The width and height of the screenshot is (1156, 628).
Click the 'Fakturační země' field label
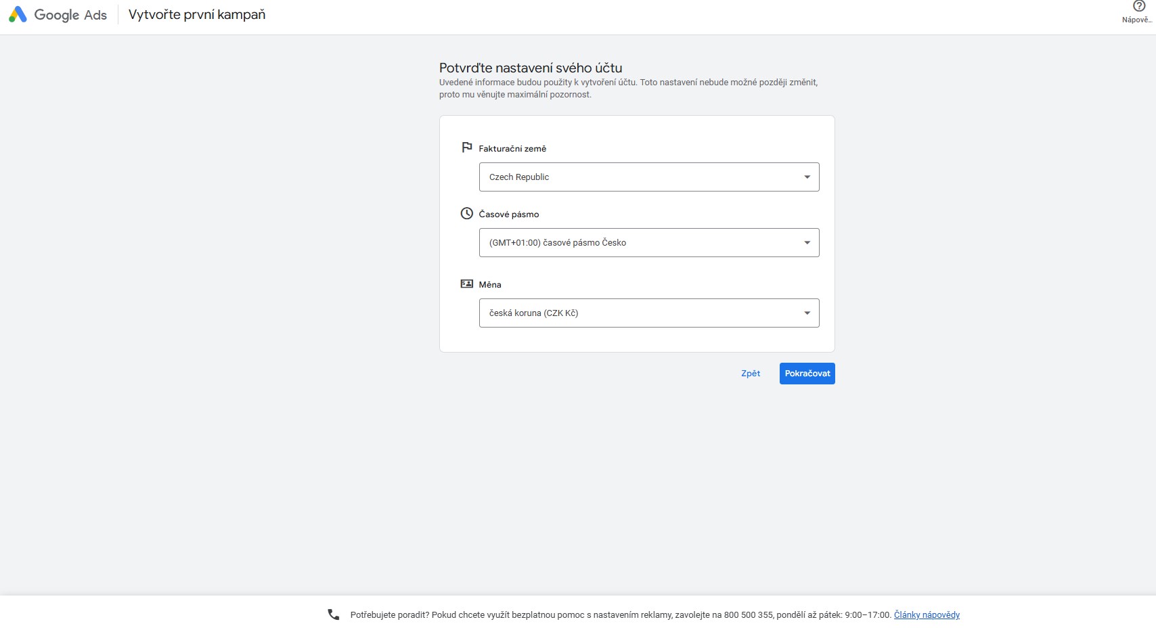(x=512, y=149)
